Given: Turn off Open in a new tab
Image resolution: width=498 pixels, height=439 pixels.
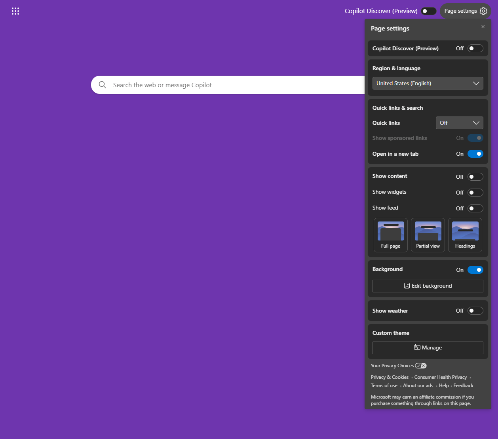Looking at the screenshot, I should pos(475,154).
